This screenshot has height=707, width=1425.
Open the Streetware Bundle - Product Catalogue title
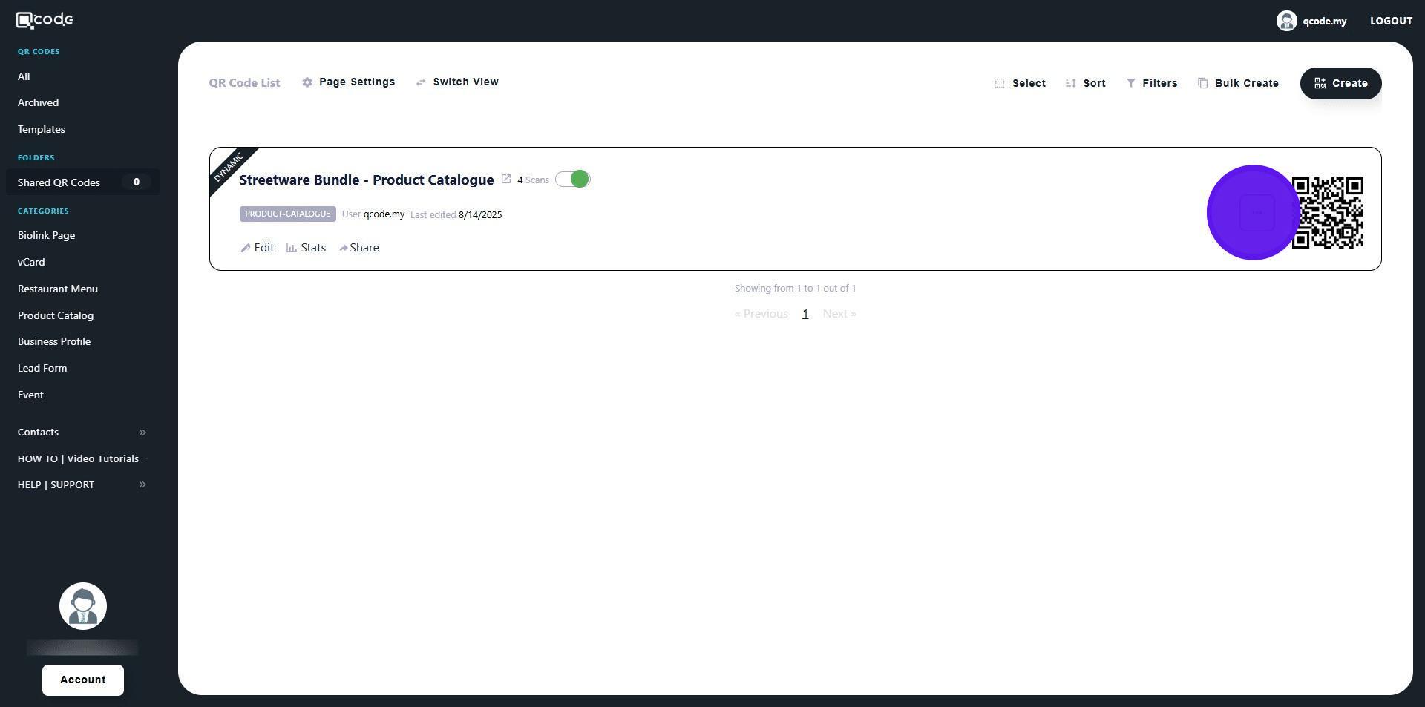(367, 180)
